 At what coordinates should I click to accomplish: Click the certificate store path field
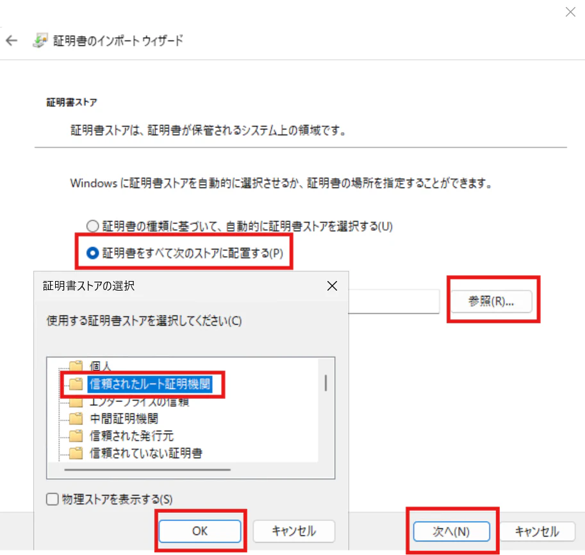coord(393,301)
